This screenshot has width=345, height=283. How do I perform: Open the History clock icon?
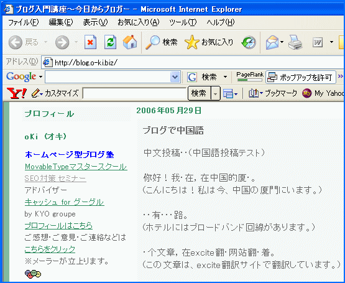(x=249, y=42)
